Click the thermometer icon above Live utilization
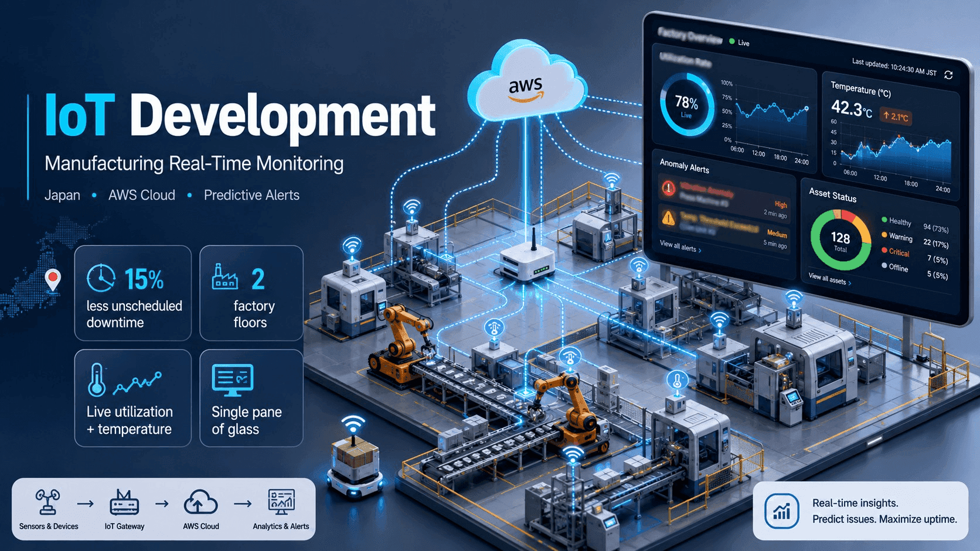 coord(97,379)
